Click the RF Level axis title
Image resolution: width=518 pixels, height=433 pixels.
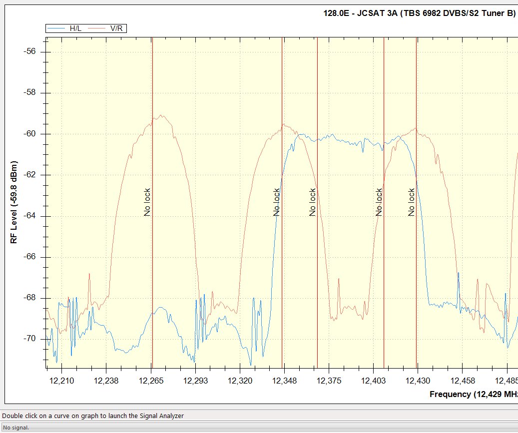tap(13, 202)
